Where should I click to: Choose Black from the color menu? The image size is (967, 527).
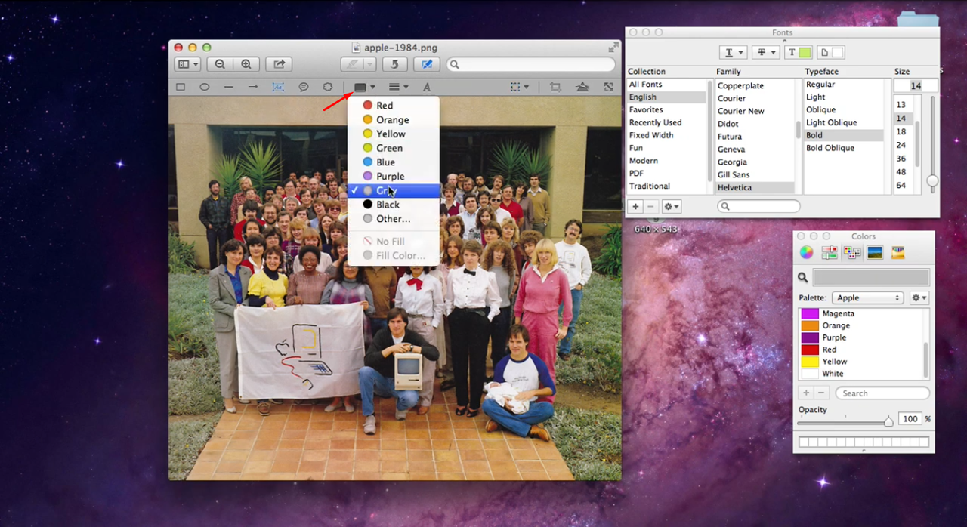(x=393, y=205)
